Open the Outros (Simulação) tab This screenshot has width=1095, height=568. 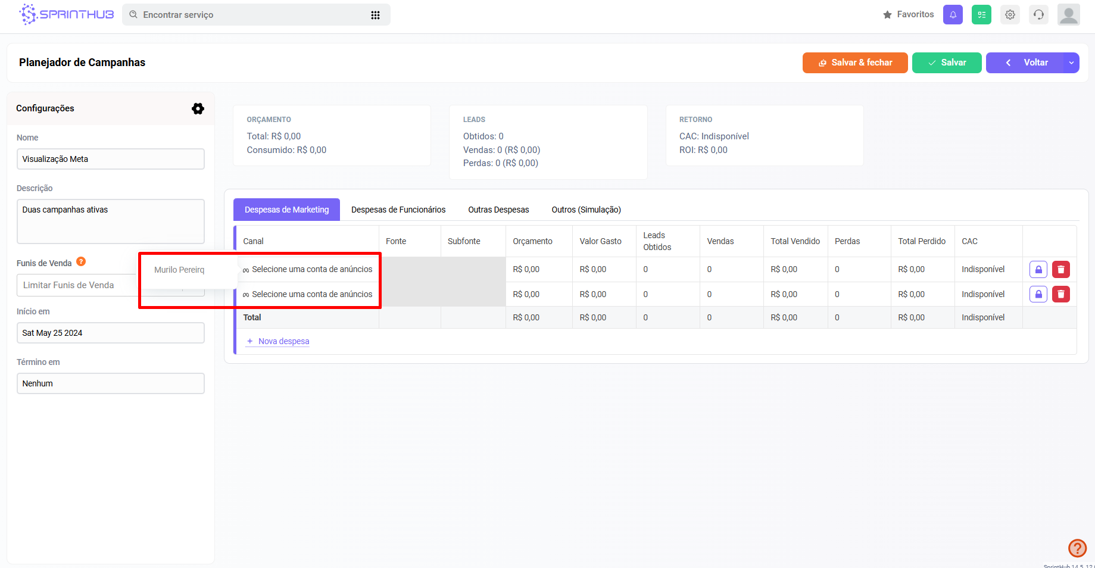tap(586, 210)
